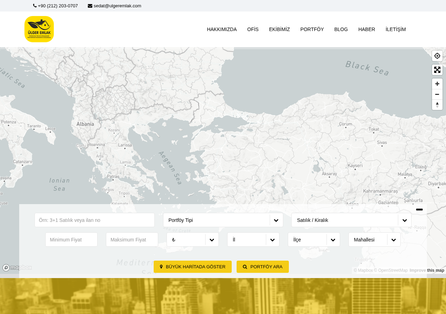Open the Satılık / Kiralık dropdown

pyautogui.click(x=351, y=220)
